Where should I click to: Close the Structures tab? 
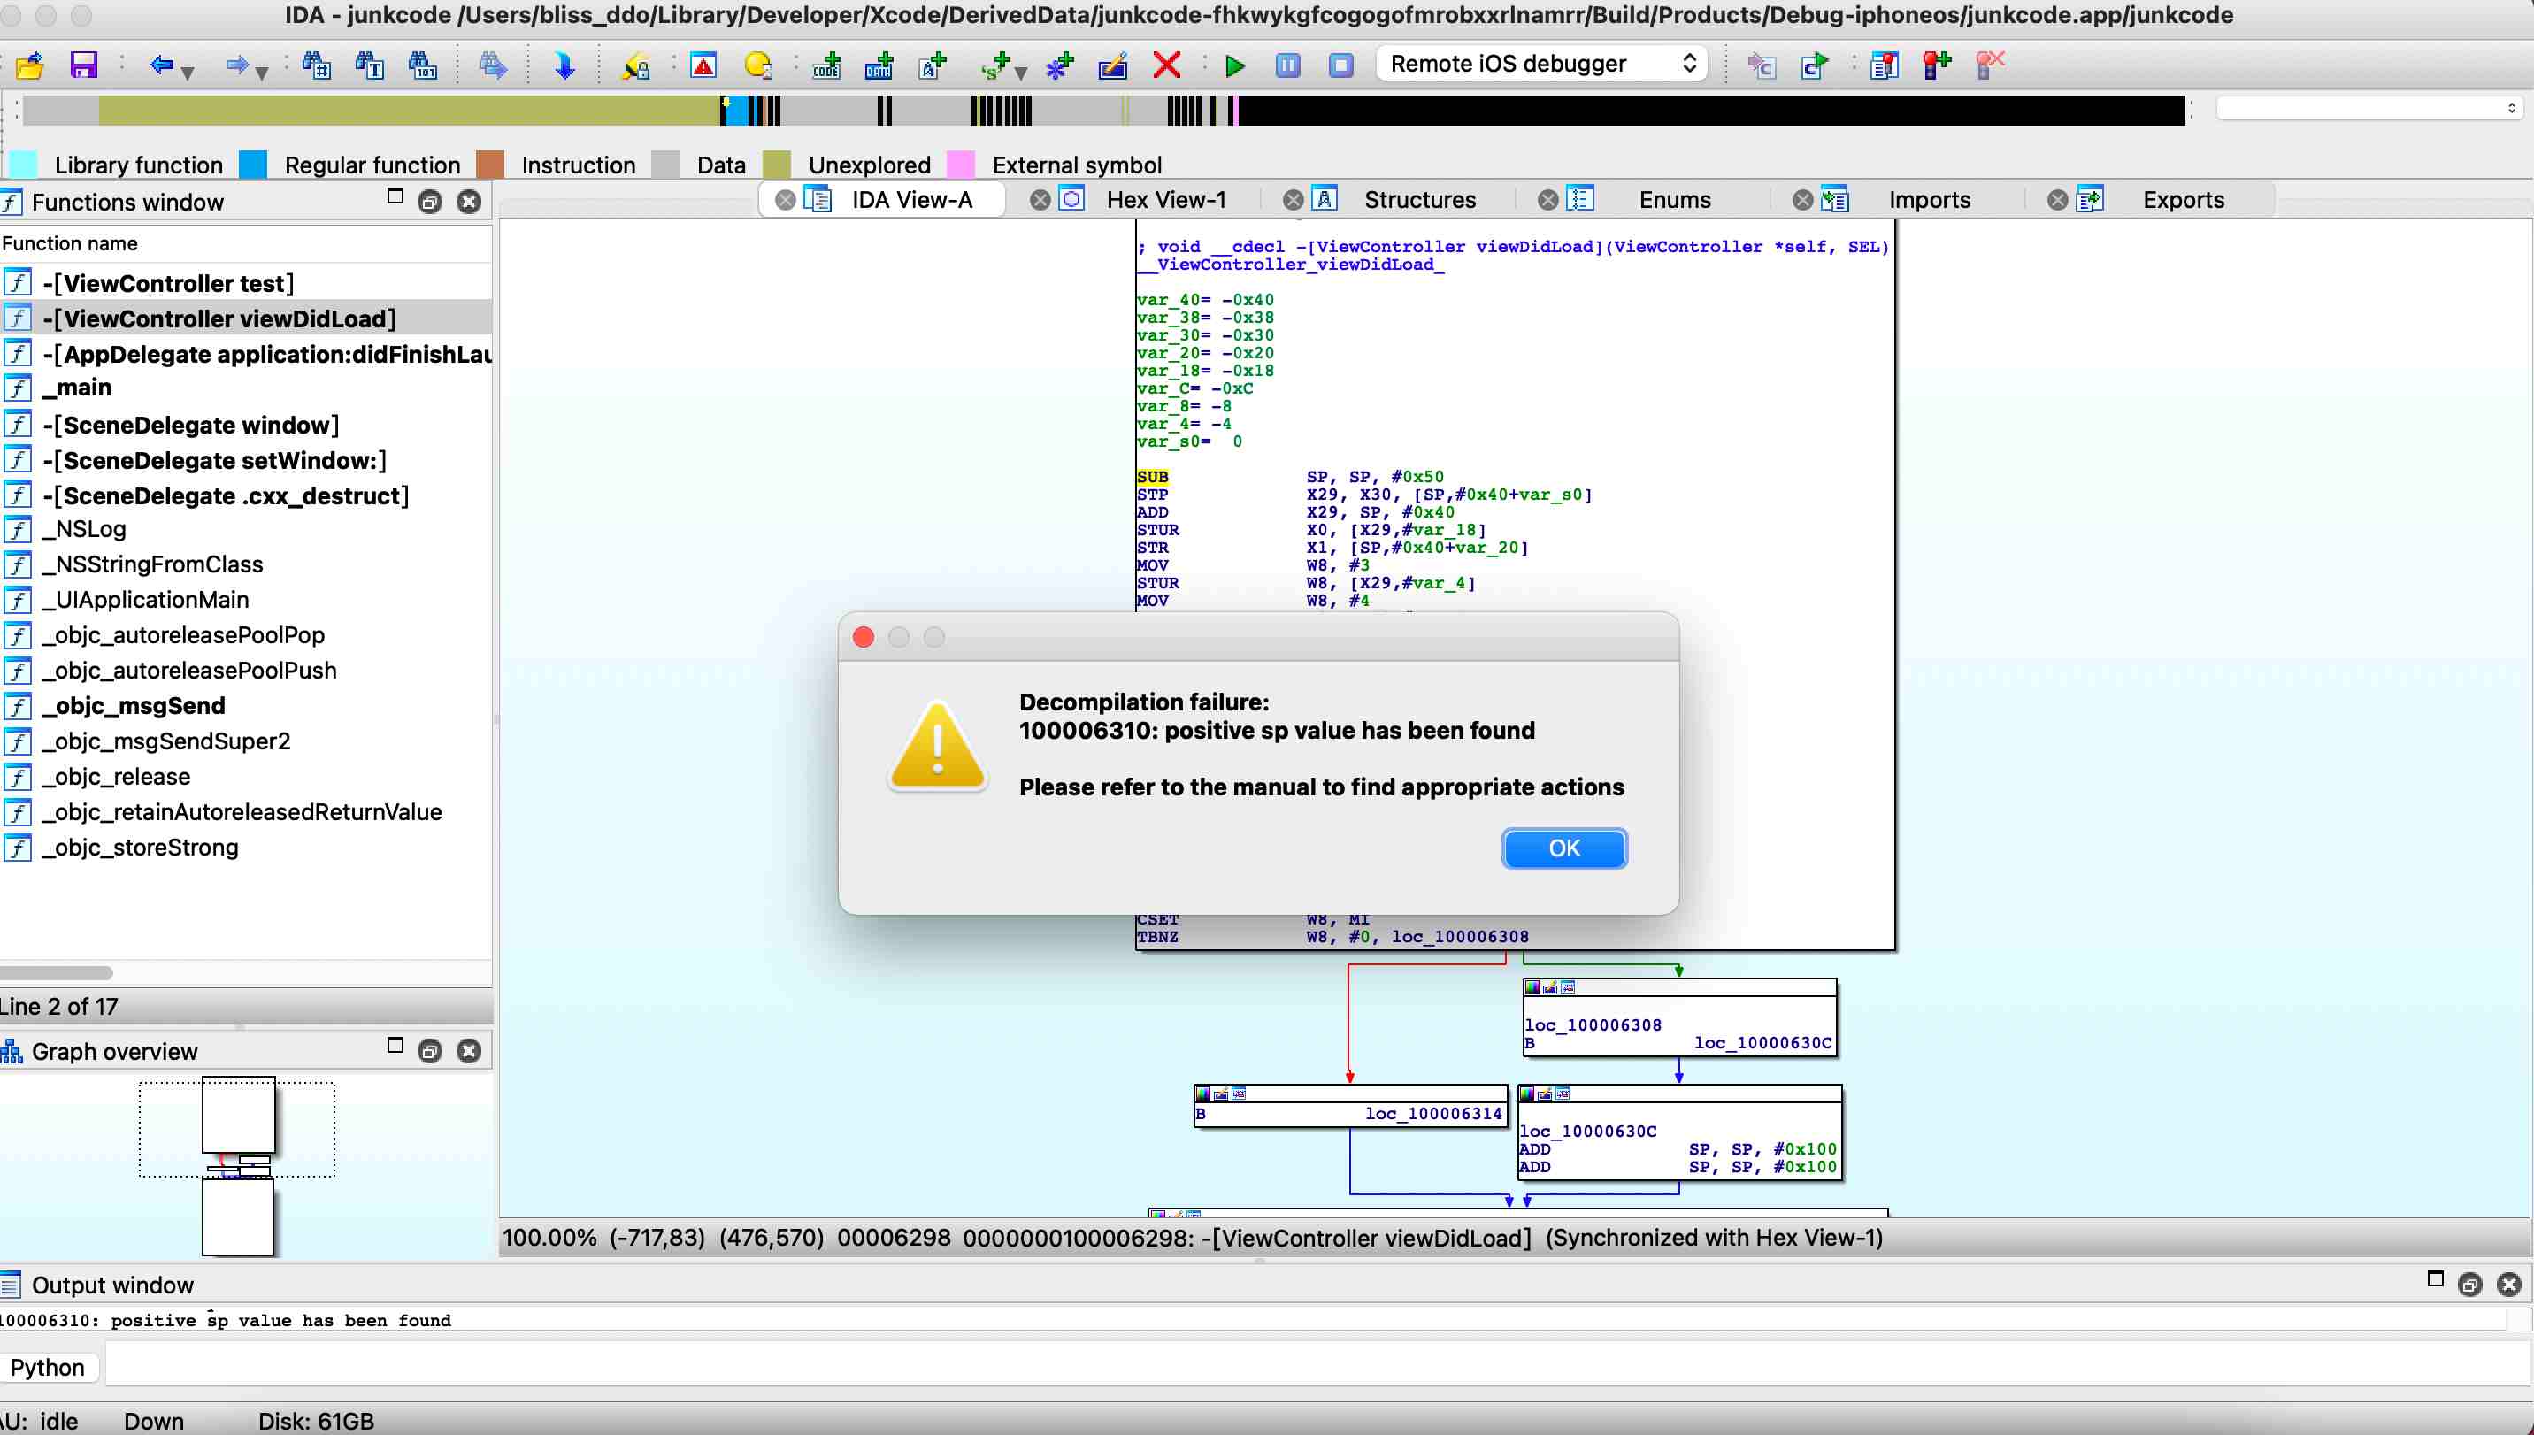click(1292, 200)
